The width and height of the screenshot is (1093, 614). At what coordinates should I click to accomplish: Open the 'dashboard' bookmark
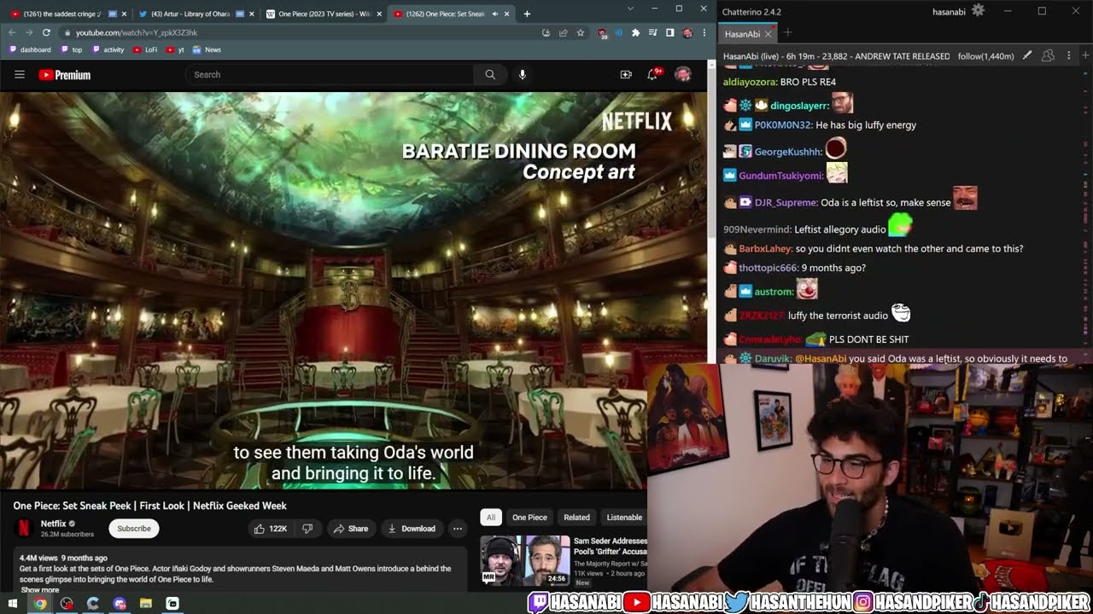click(x=30, y=49)
